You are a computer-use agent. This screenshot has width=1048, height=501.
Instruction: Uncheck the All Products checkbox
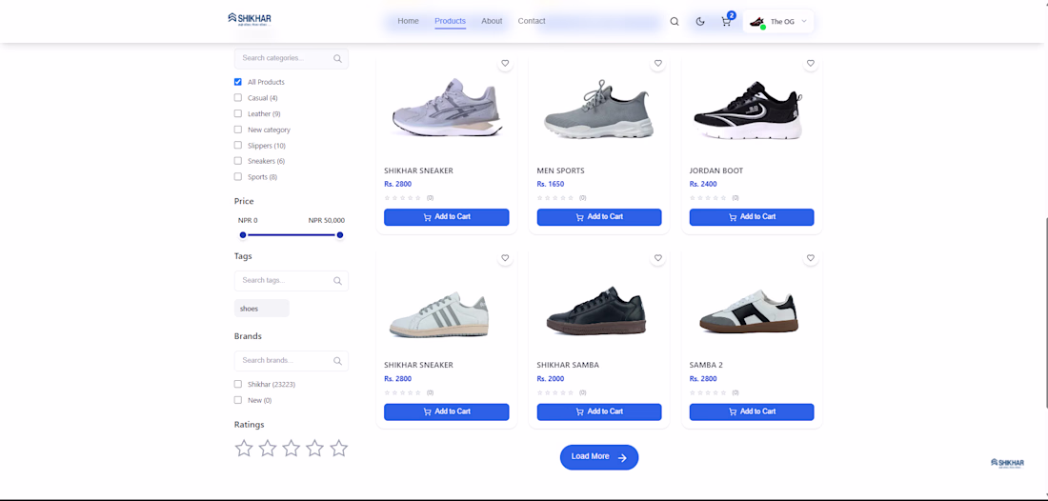238,82
